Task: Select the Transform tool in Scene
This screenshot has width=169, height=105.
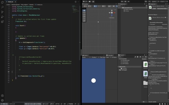Action: point(84,21)
